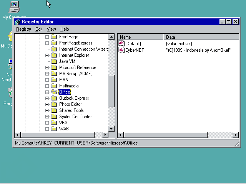This screenshot has height=184, width=246.
Task: Click the Data column header
Action: click(x=201, y=37)
